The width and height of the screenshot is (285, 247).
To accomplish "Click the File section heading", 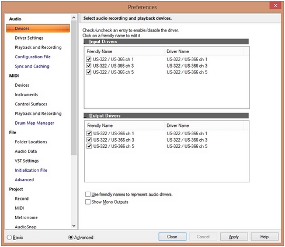I will [12, 132].
